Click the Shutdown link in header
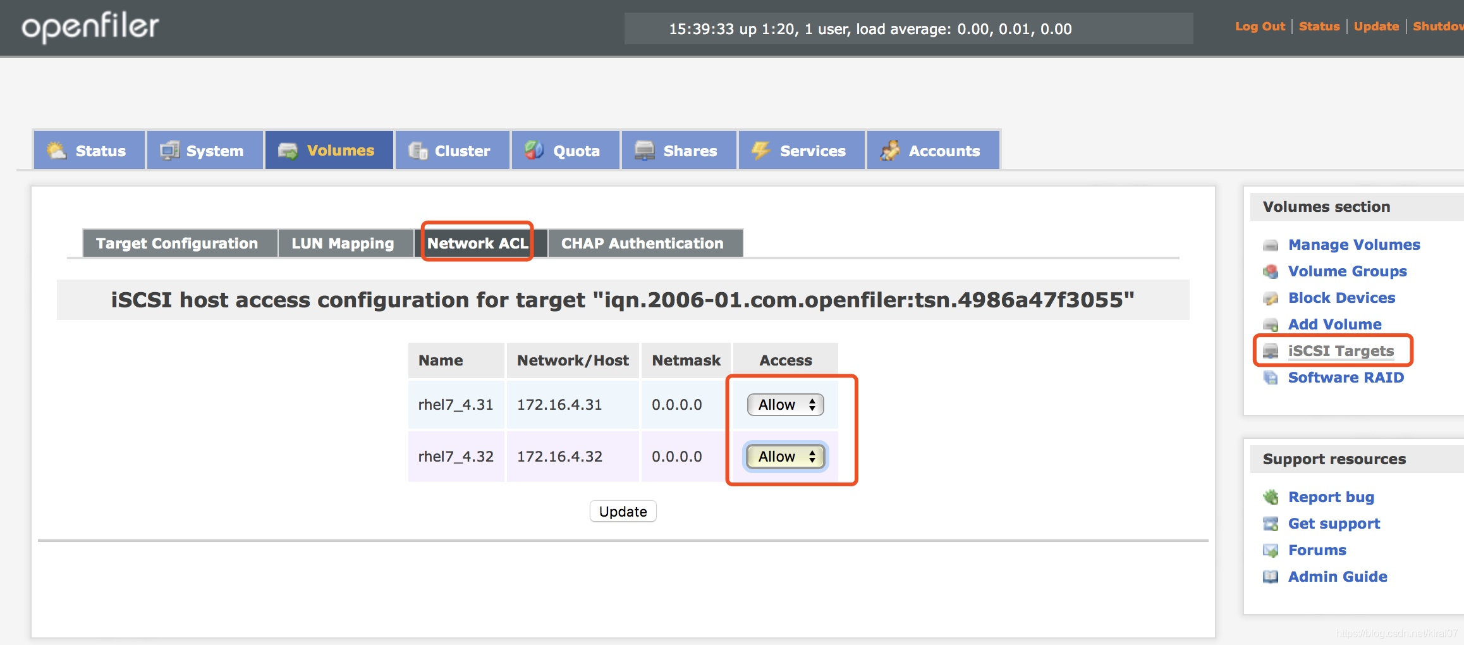Image resolution: width=1464 pixels, height=645 pixels. (1438, 27)
